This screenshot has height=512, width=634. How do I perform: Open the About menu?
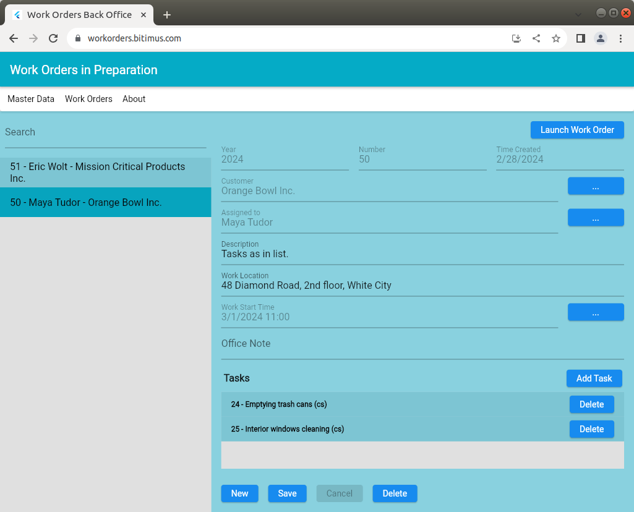pos(134,99)
